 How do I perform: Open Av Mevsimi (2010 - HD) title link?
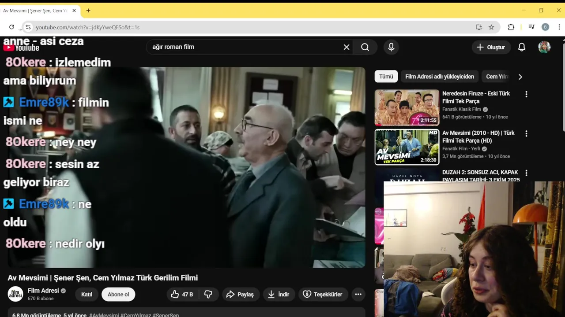[478, 136]
